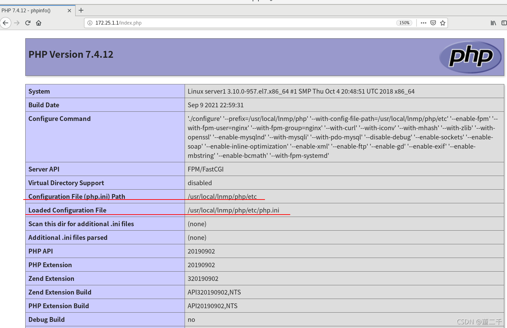Viewport: 507px width, 328px height.
Task: Select the /usr/local/lnmp/php/etc path value
Action: pyautogui.click(x=222, y=196)
